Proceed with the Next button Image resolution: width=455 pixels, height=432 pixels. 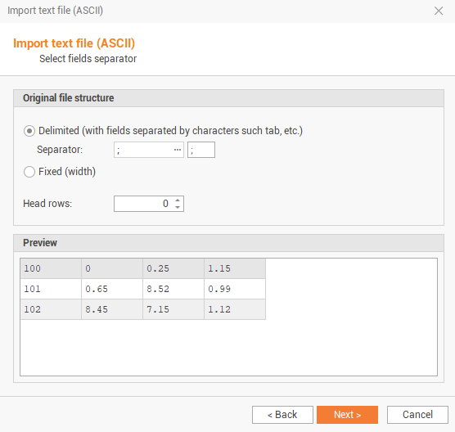(x=347, y=415)
